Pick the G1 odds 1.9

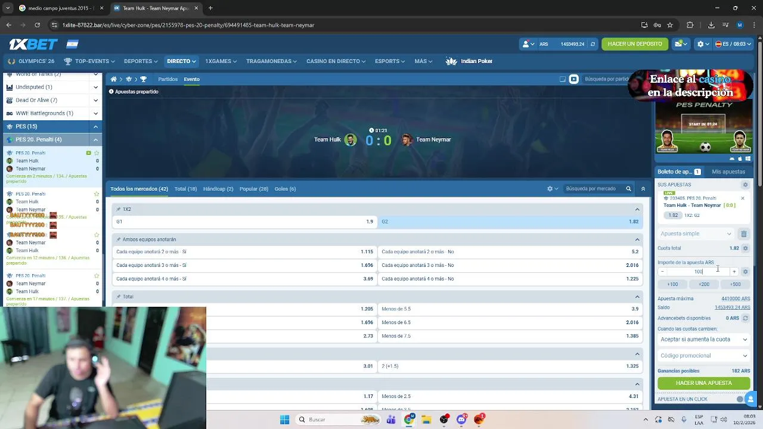[244, 222]
